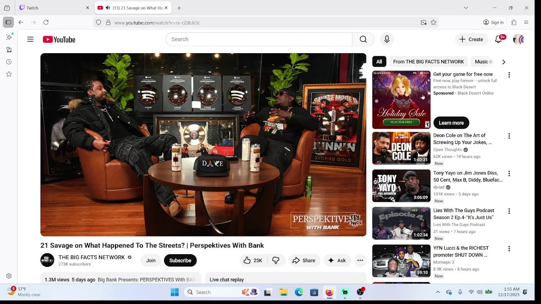Play the Deon Cole video thumbnail
The height and width of the screenshot is (304, 541).
click(x=401, y=148)
